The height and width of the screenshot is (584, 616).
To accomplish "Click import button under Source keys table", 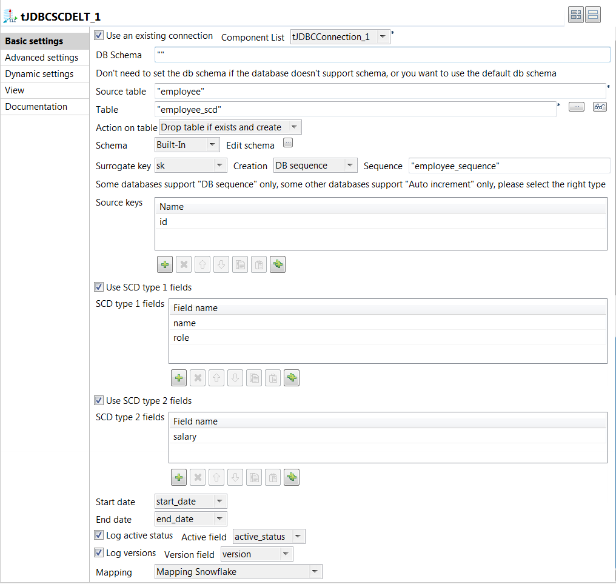I will pos(278,264).
